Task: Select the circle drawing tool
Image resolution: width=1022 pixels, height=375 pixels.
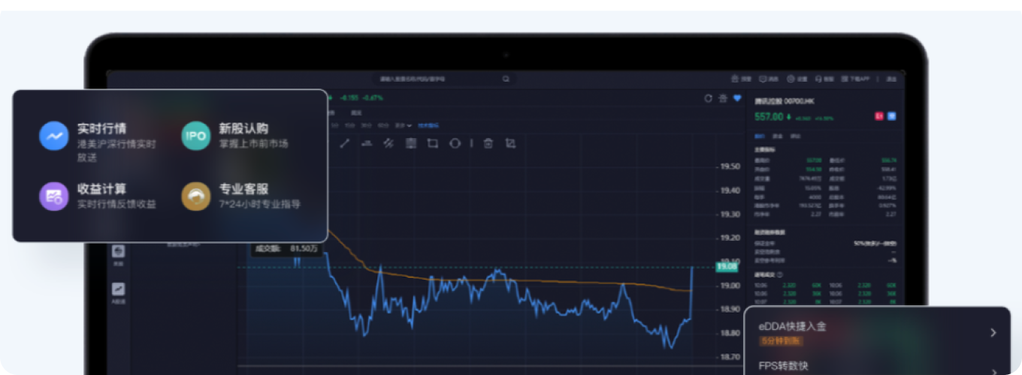Action: 455,142
